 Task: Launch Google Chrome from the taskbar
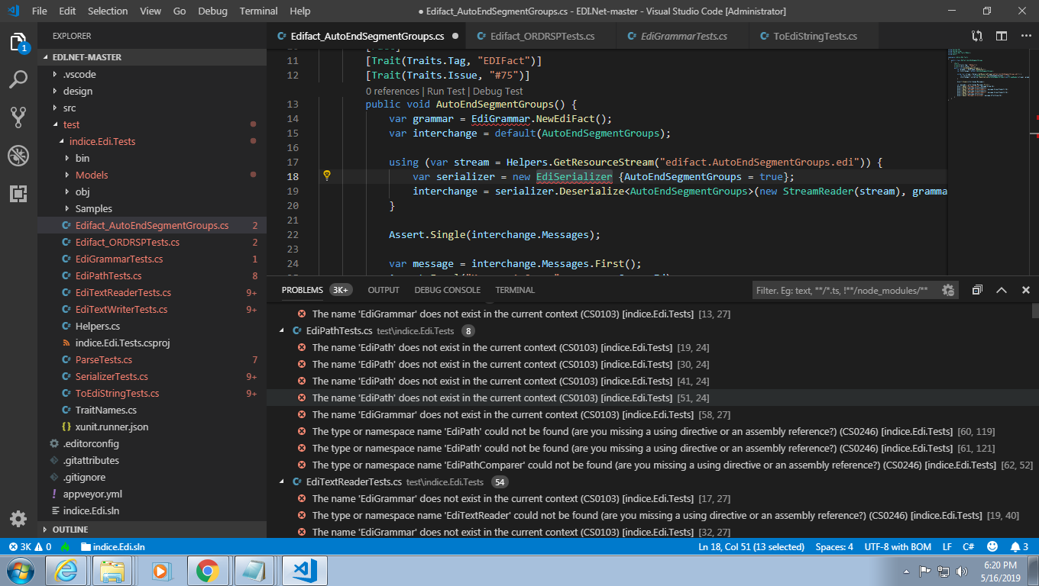pyautogui.click(x=207, y=570)
